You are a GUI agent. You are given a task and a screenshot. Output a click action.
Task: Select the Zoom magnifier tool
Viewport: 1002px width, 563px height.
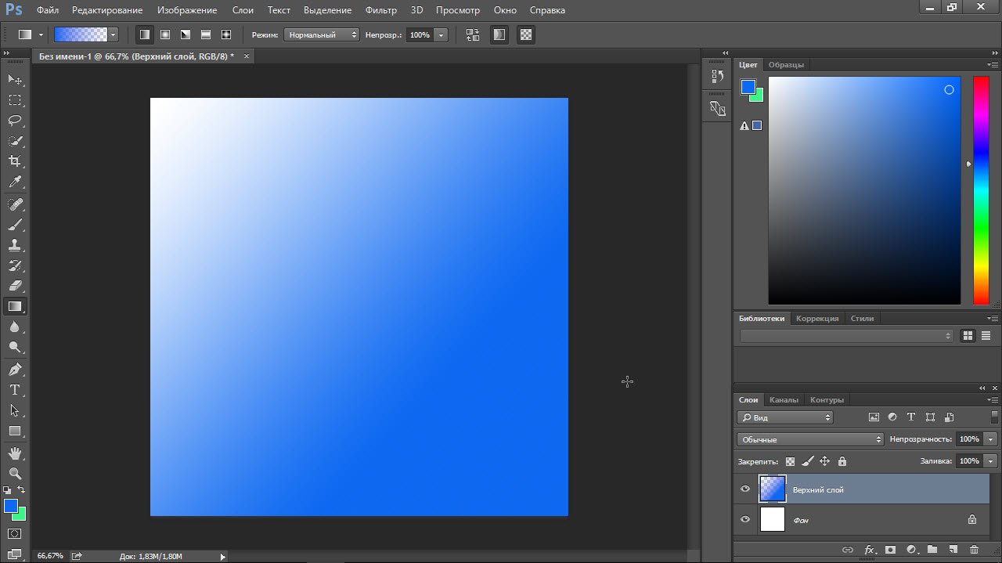click(x=15, y=473)
